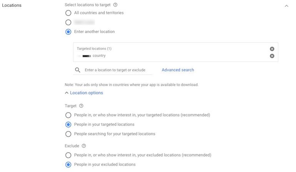Select All countries and territories
296x172 pixels.
tap(68, 13)
